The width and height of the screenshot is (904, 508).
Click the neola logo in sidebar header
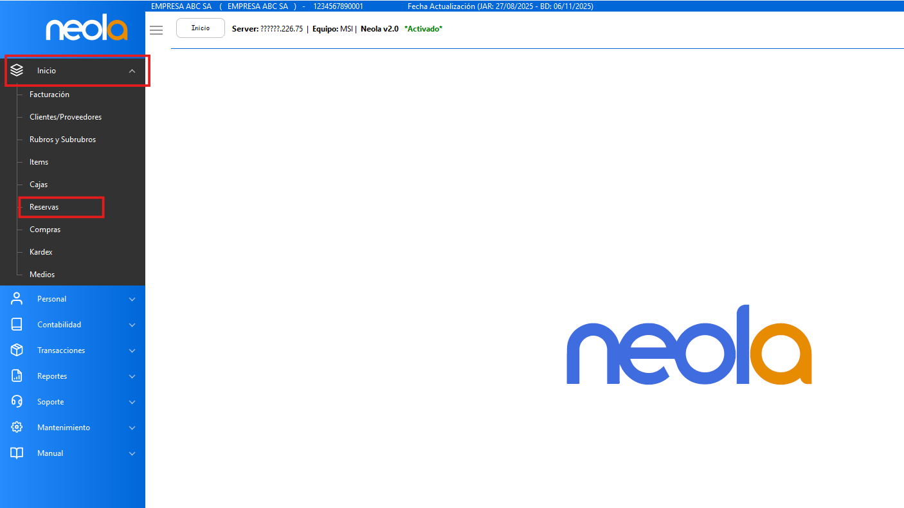coord(87,30)
